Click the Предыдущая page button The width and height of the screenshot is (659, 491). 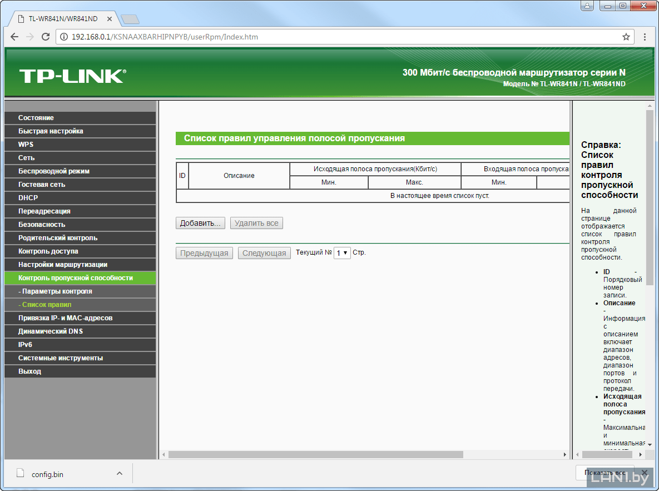pos(204,253)
